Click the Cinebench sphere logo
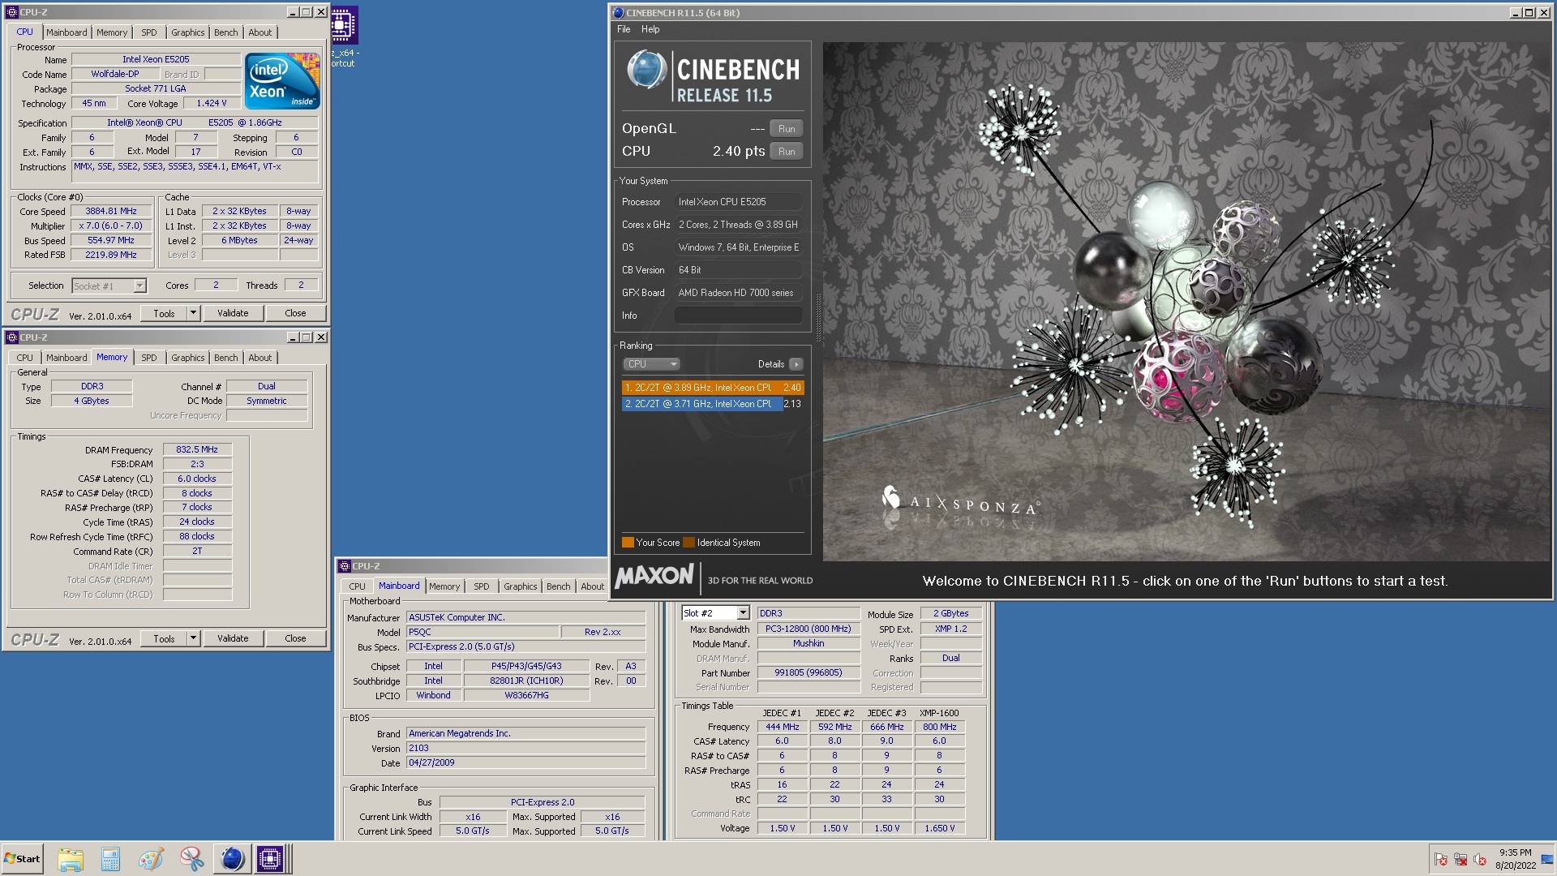Image resolution: width=1557 pixels, height=876 pixels. pos(646,70)
